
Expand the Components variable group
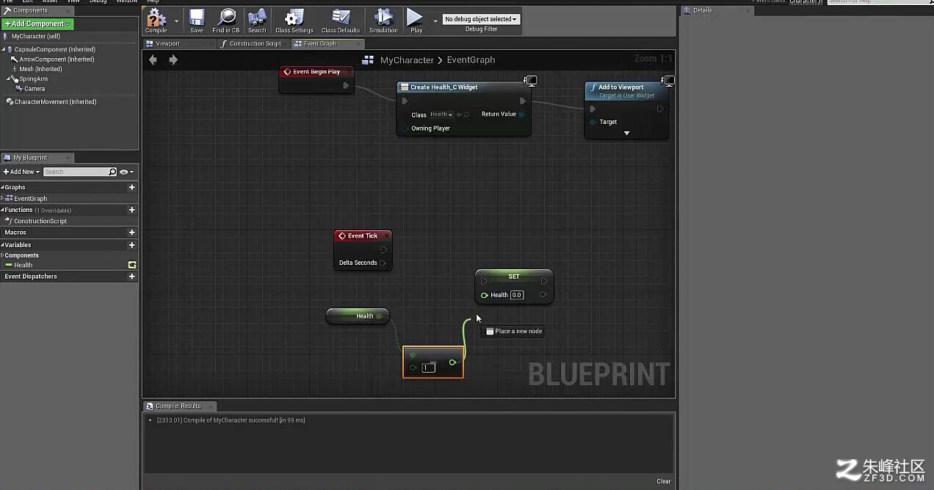(3, 255)
